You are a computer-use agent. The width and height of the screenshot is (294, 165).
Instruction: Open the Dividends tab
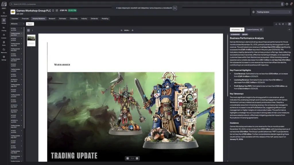click(94, 19)
